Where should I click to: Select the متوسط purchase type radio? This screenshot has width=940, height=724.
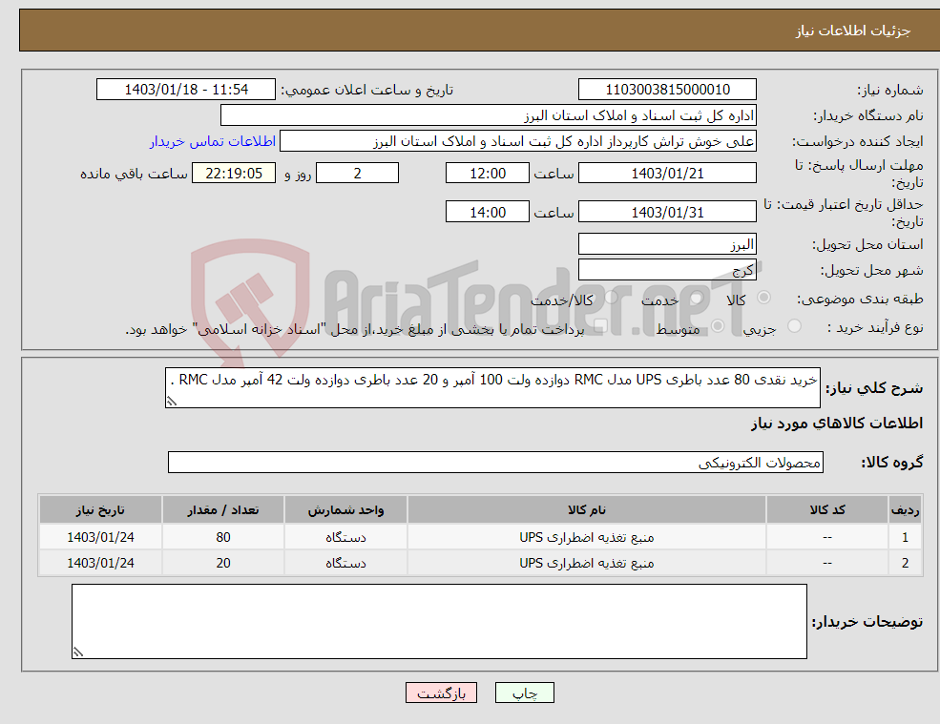718,326
